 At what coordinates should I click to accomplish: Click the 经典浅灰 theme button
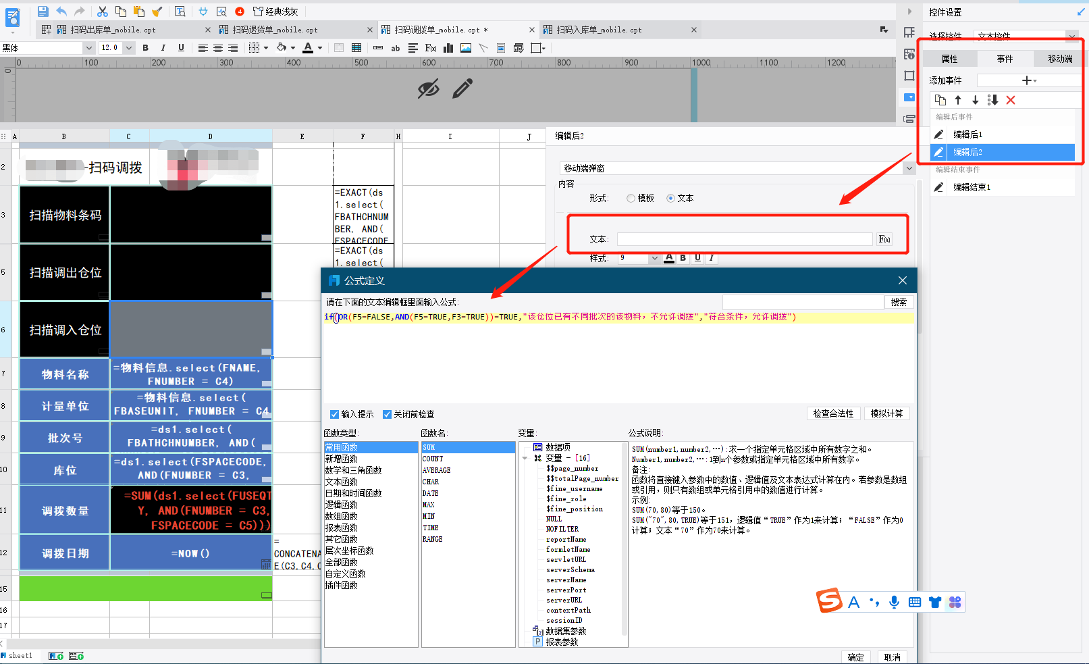coord(275,11)
